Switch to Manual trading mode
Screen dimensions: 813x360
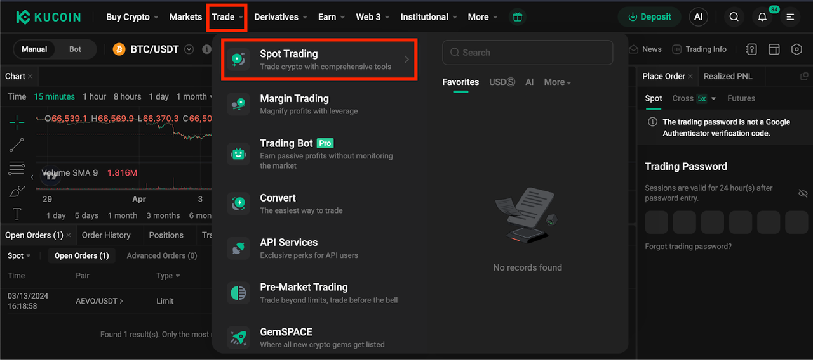pos(34,49)
